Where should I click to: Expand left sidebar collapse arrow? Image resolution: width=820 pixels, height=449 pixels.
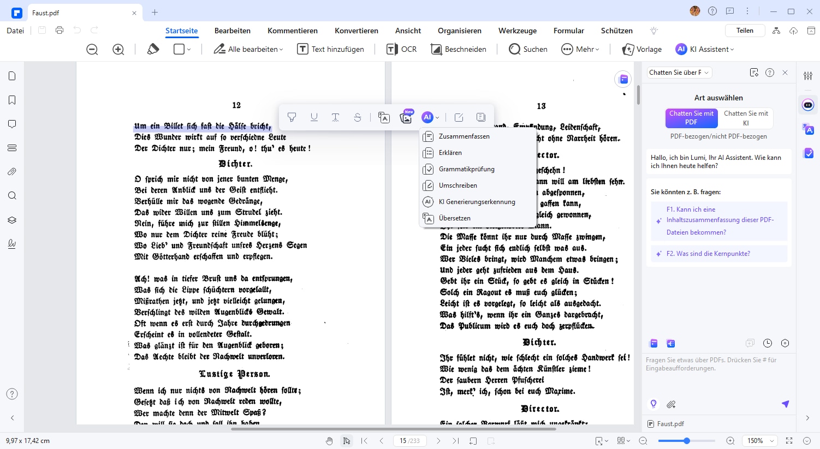pos(12,418)
